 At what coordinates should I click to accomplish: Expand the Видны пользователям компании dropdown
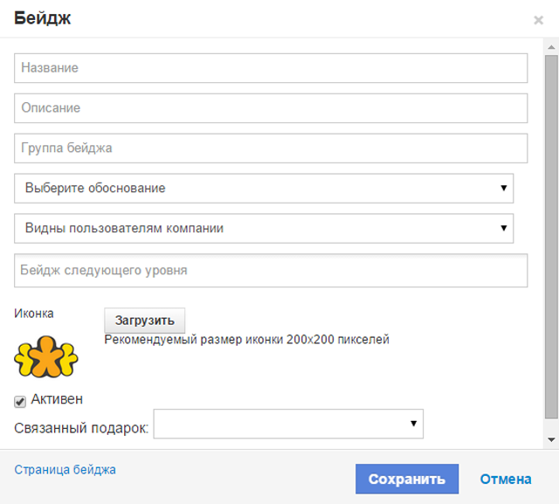pyautogui.click(x=264, y=229)
